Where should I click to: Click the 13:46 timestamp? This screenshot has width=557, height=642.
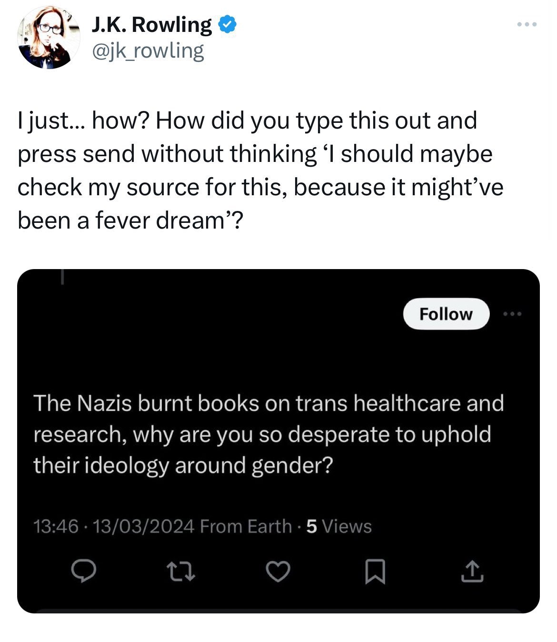pyautogui.click(x=56, y=527)
